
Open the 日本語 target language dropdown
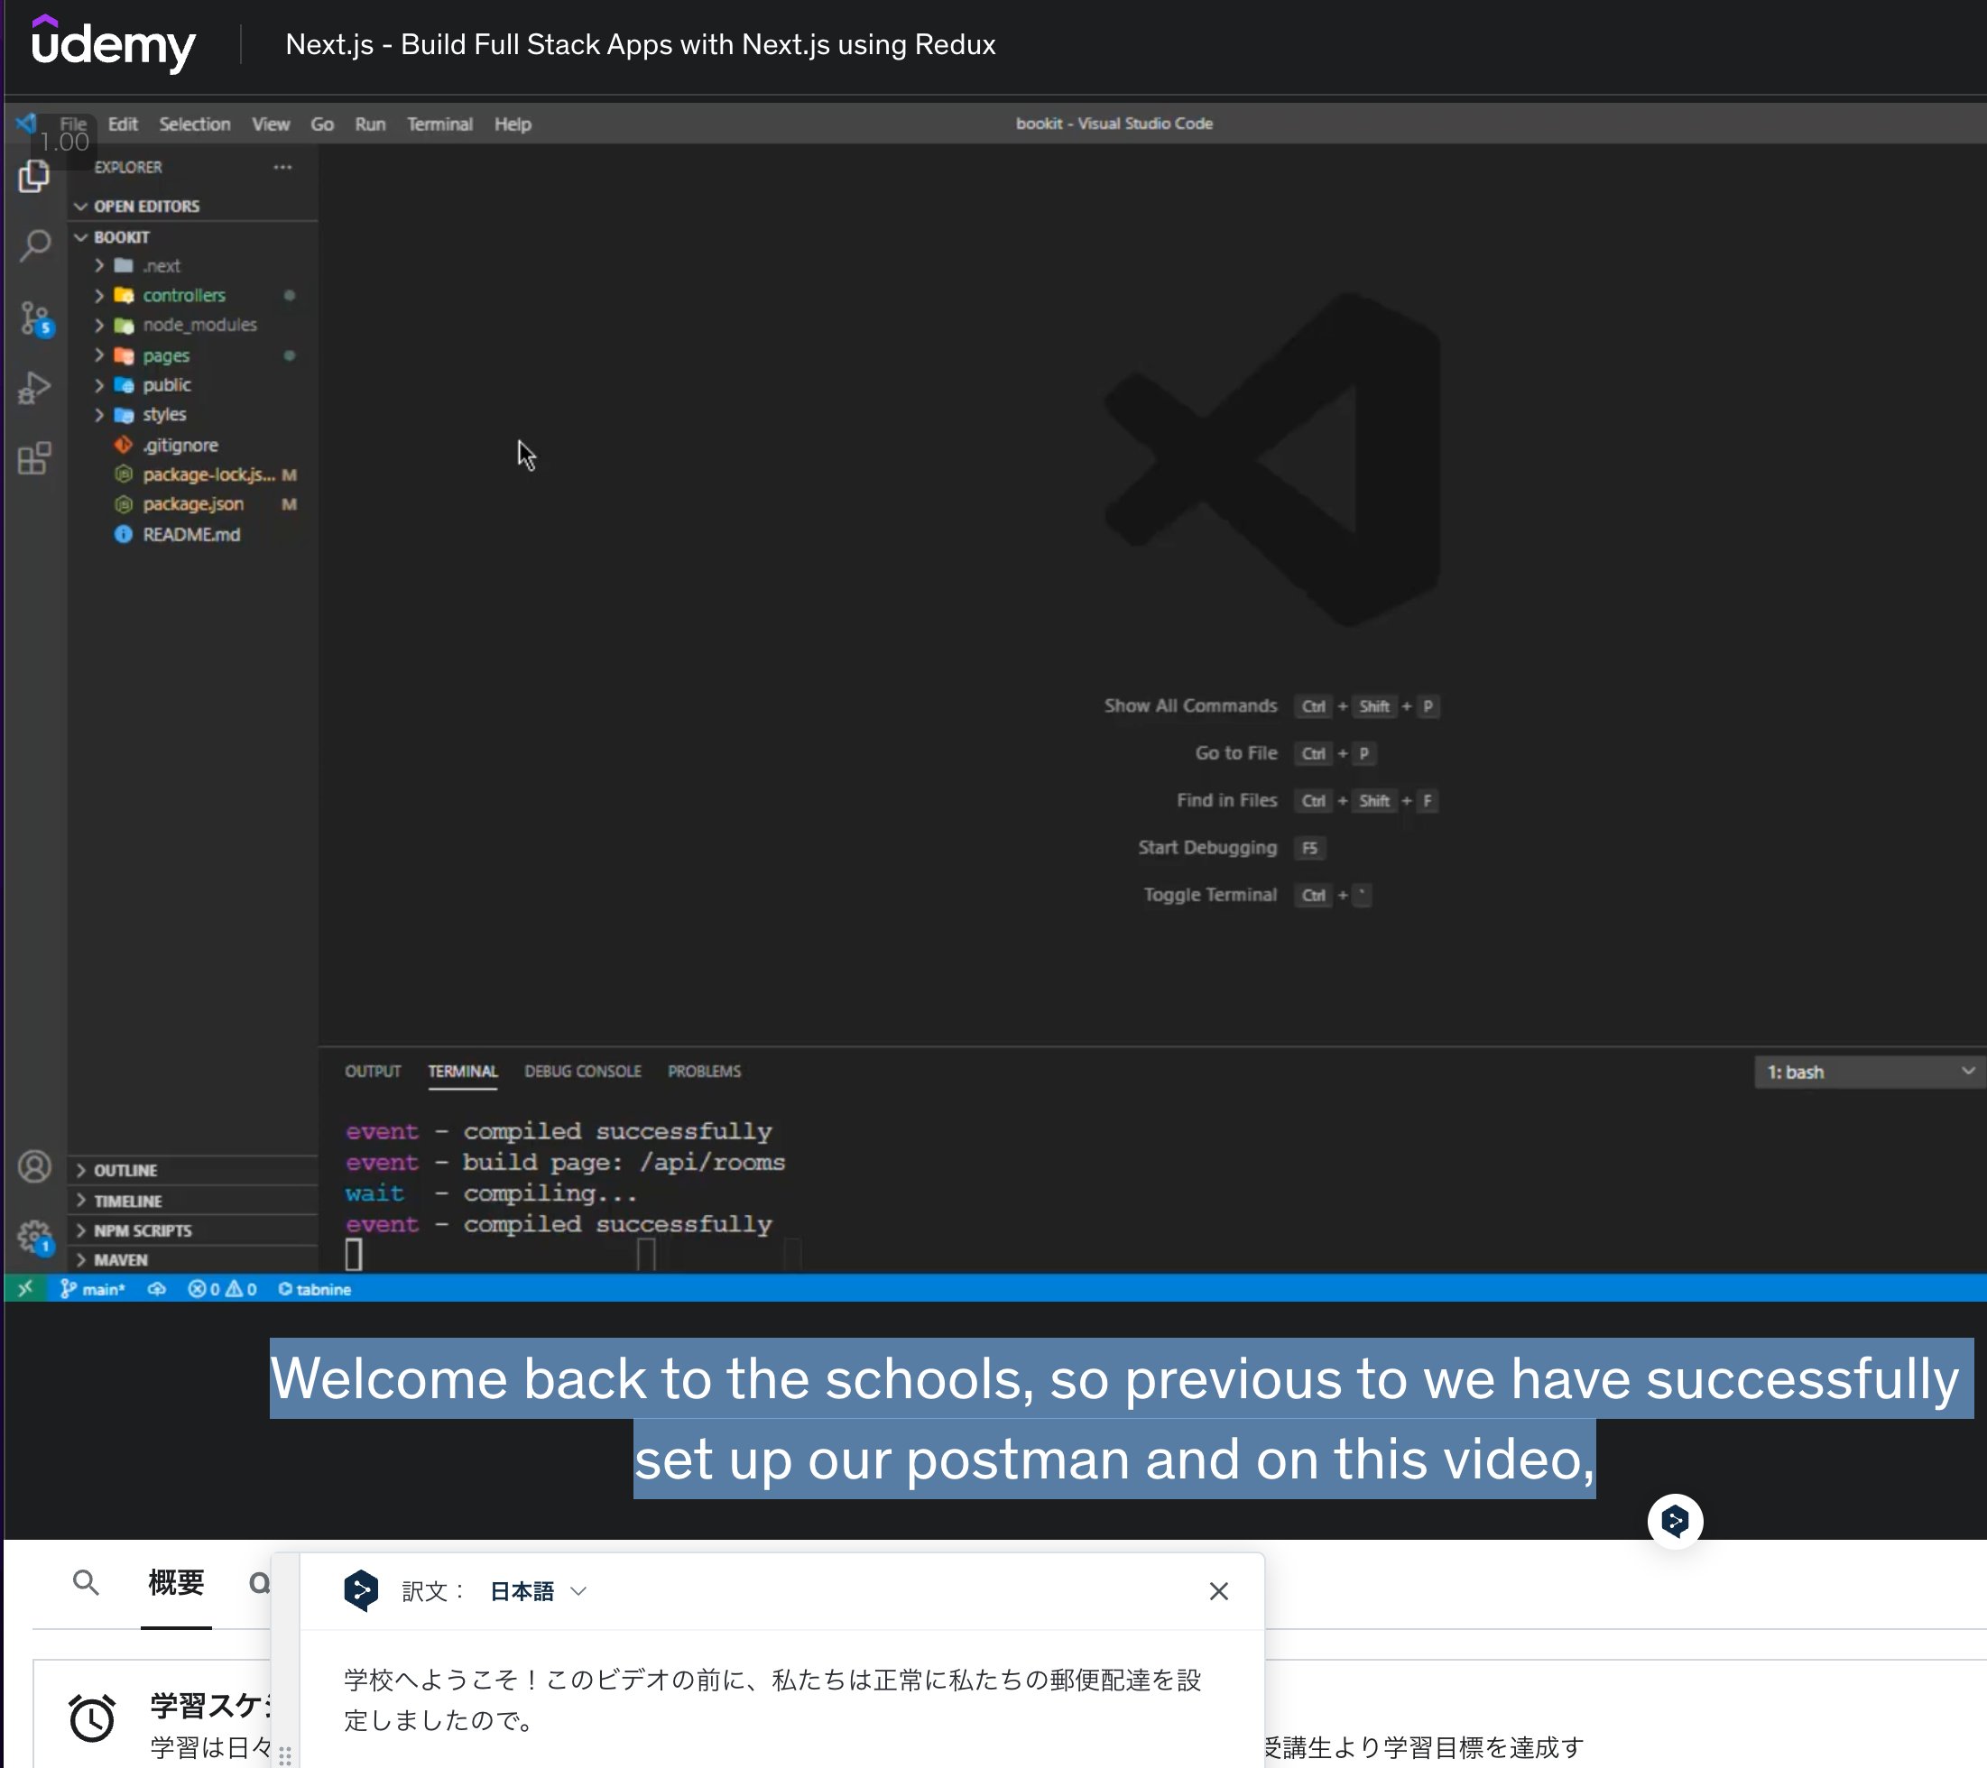coord(538,1591)
